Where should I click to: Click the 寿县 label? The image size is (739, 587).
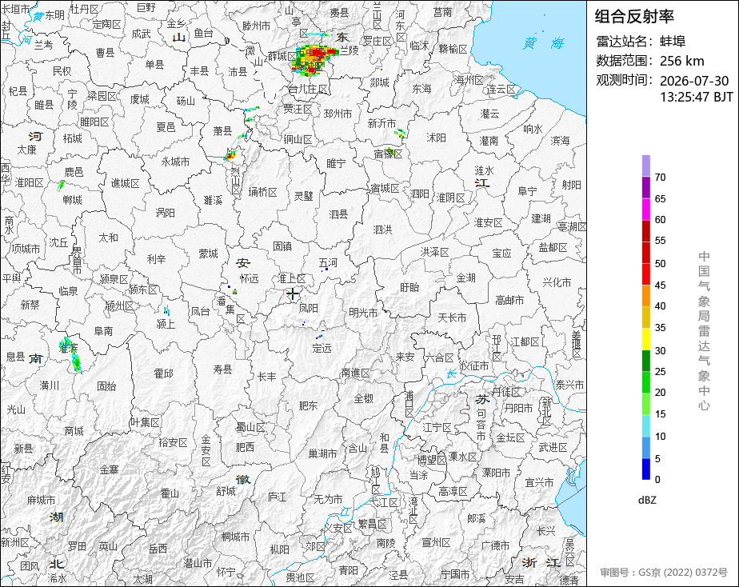point(222,369)
